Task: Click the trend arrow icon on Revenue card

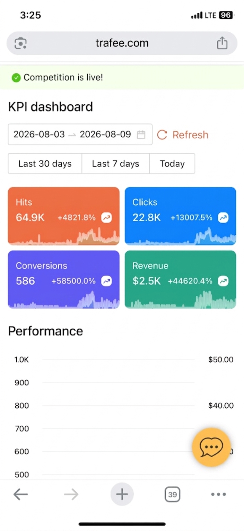Action: click(223, 281)
